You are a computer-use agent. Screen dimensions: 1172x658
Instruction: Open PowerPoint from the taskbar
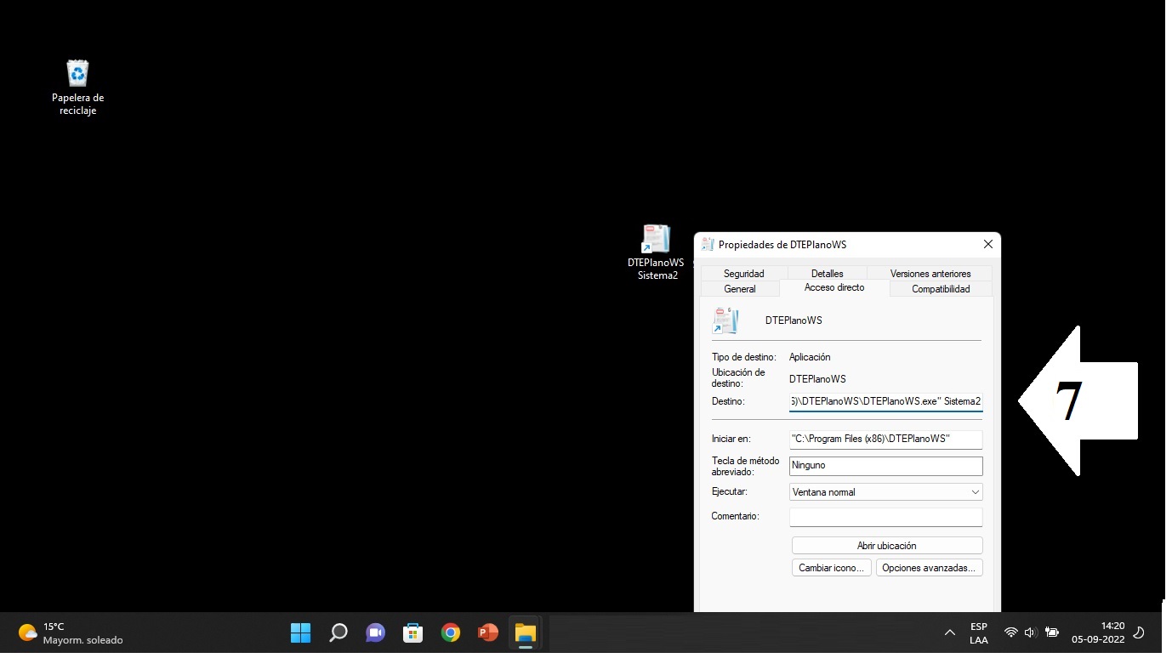point(487,632)
